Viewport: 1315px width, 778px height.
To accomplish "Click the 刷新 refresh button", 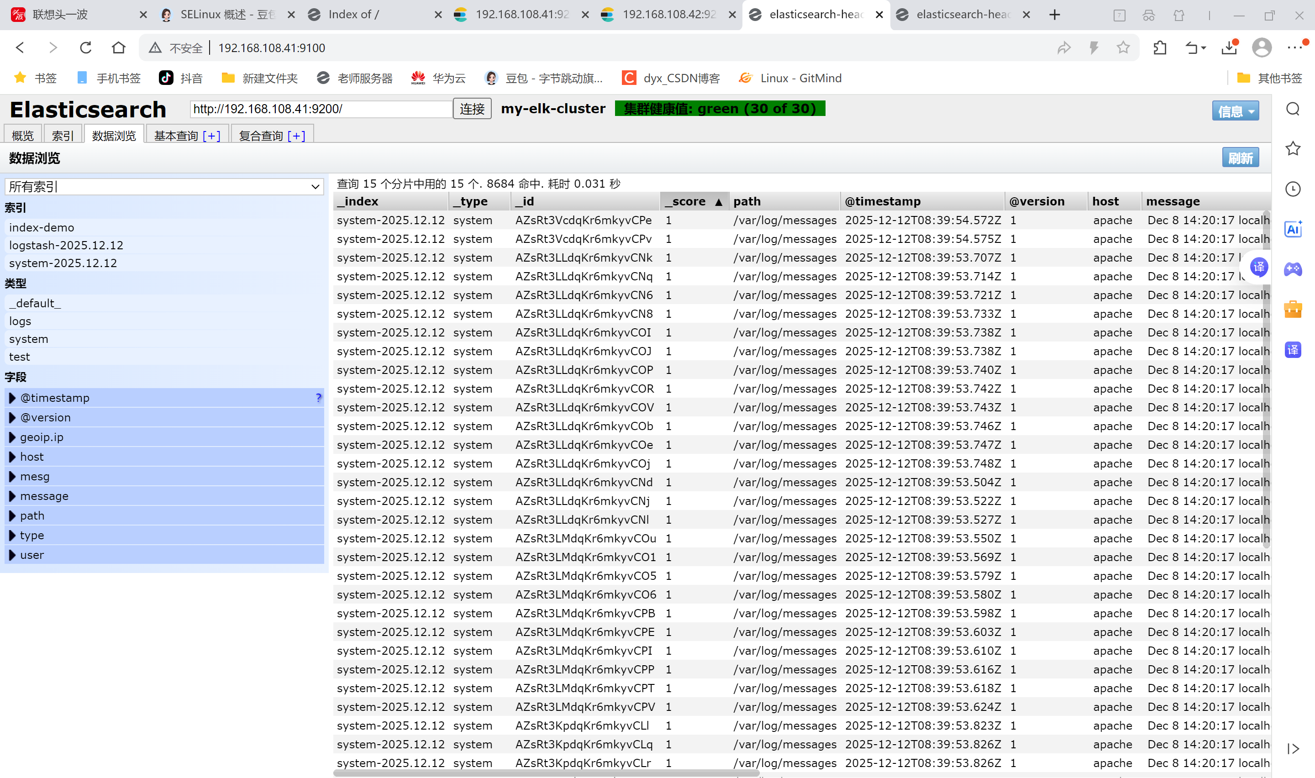I will click(x=1240, y=158).
